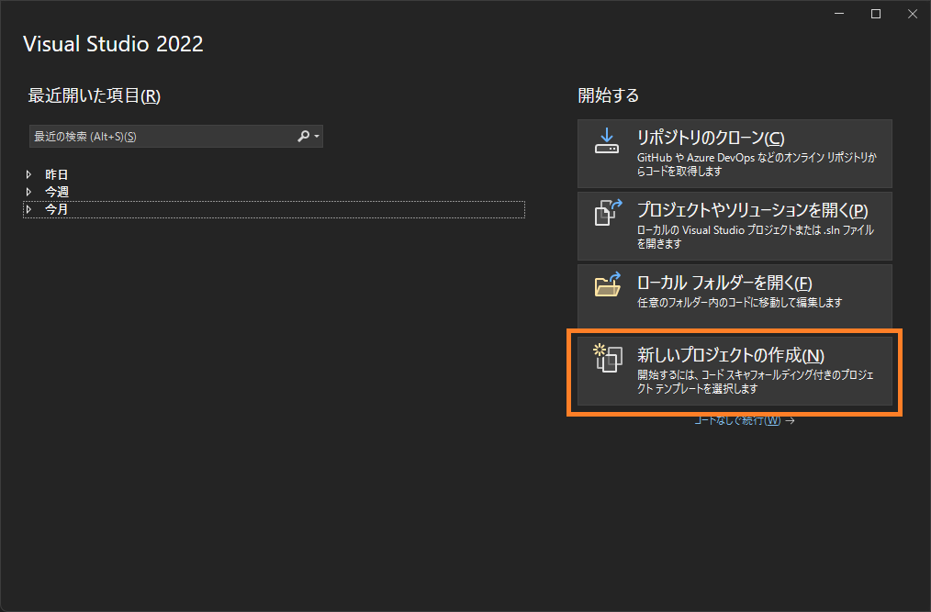Click the new project creation icon
Viewport: 931px width, 612px height.
(608, 358)
